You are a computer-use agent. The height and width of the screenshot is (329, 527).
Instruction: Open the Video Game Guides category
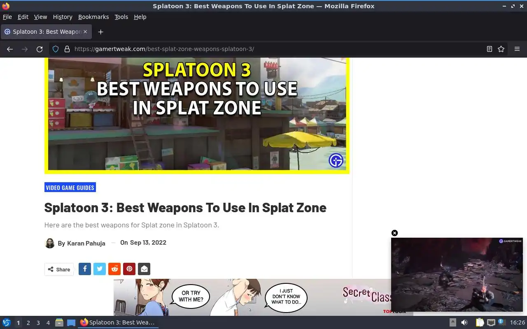pyautogui.click(x=70, y=188)
